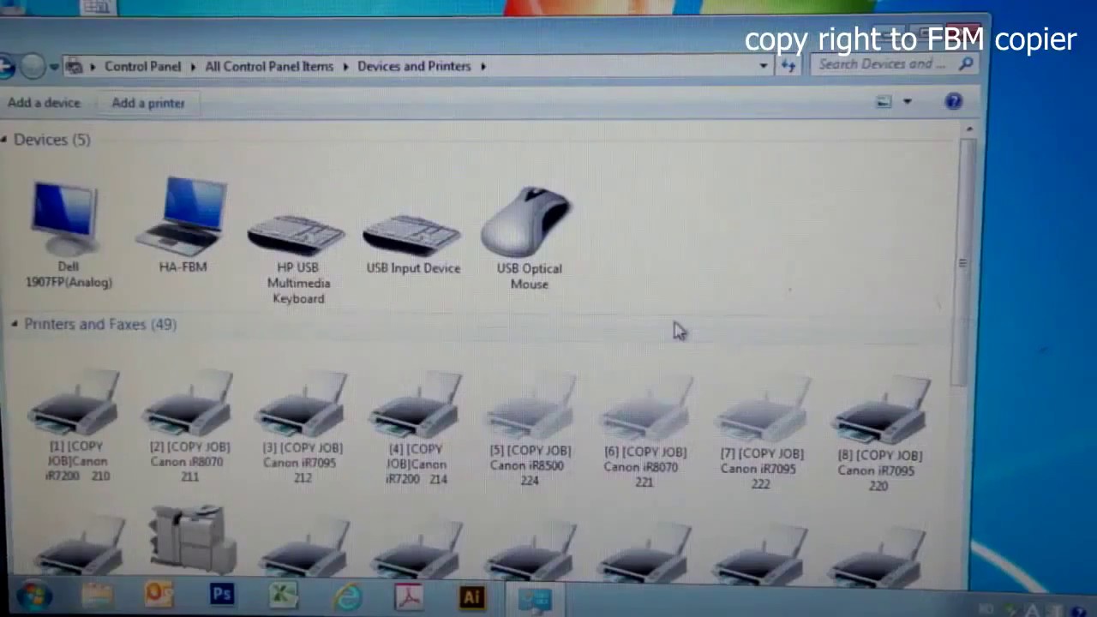Open Outlook from the taskbar

(159, 595)
